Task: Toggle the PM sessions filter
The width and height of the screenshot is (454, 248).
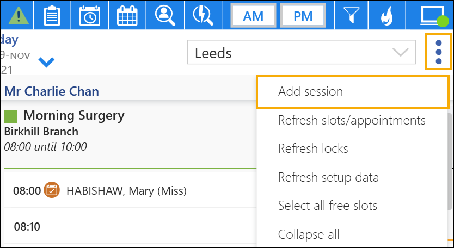Action: pos(303,16)
